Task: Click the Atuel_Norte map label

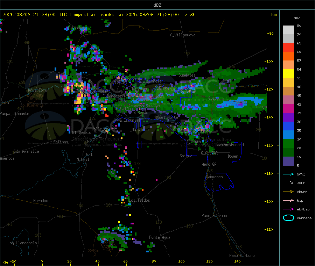Action: [166, 117]
